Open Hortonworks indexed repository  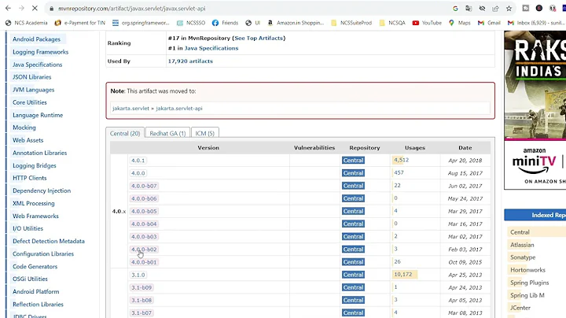tap(527, 270)
